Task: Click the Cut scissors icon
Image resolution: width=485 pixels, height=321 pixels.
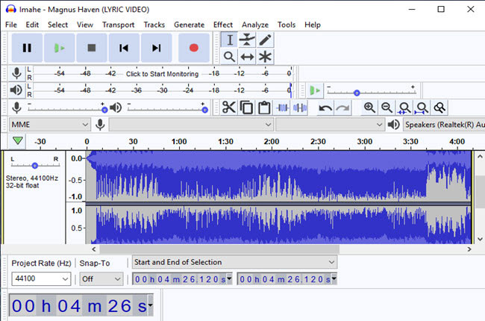Action: [x=228, y=107]
